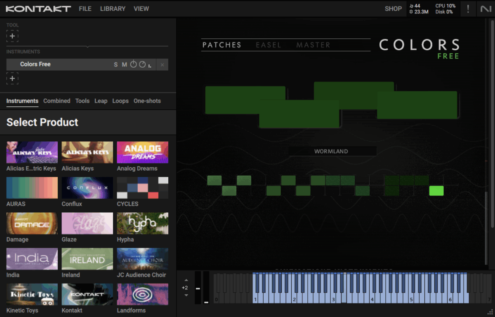Open the EASEL page of Colors
Image resolution: width=495 pixels, height=317 pixels.
[269, 45]
